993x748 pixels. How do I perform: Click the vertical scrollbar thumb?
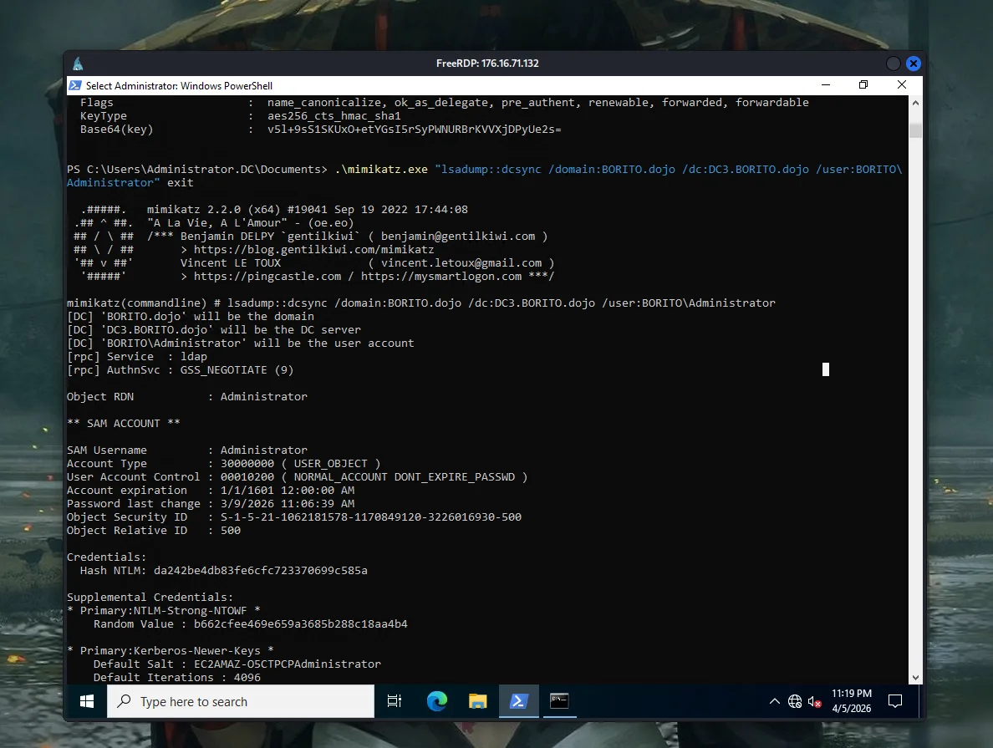tap(915, 130)
